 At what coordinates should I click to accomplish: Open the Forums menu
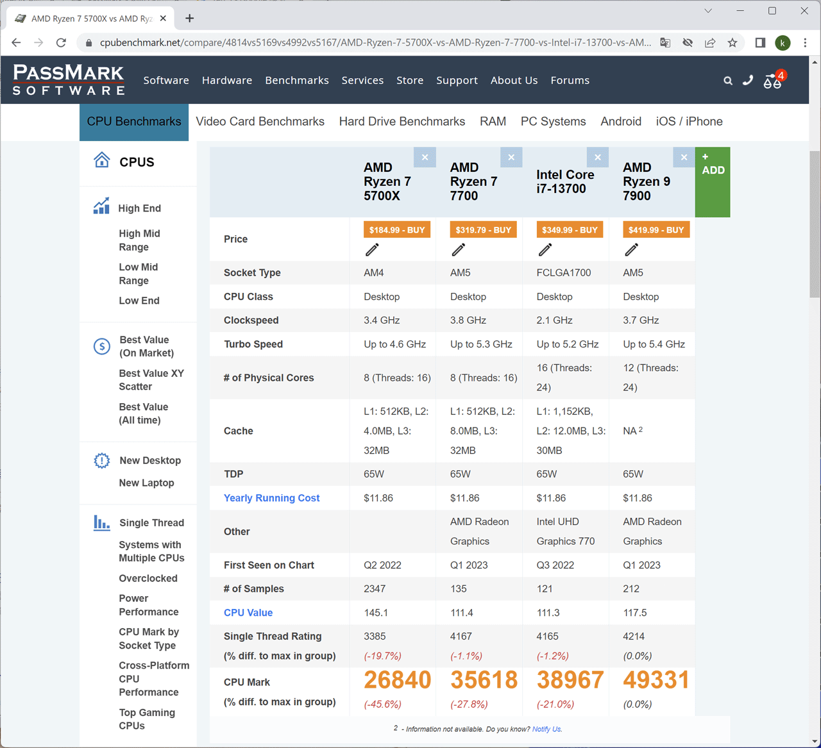(x=570, y=80)
